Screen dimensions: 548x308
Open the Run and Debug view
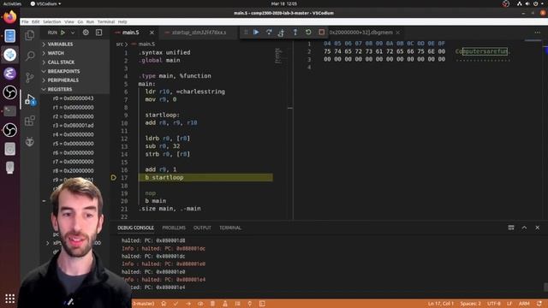click(x=30, y=99)
